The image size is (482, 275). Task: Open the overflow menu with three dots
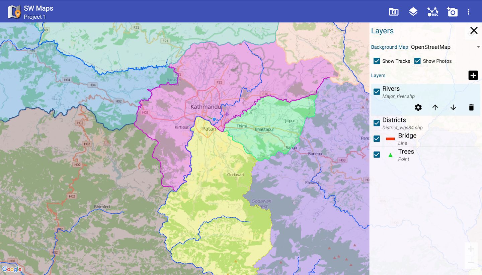coord(468,11)
